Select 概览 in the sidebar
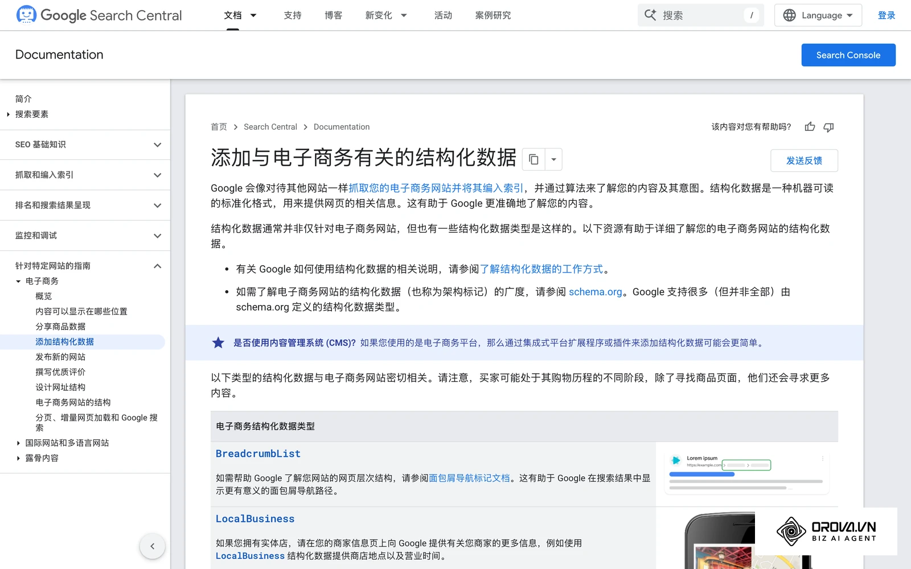 (x=44, y=296)
